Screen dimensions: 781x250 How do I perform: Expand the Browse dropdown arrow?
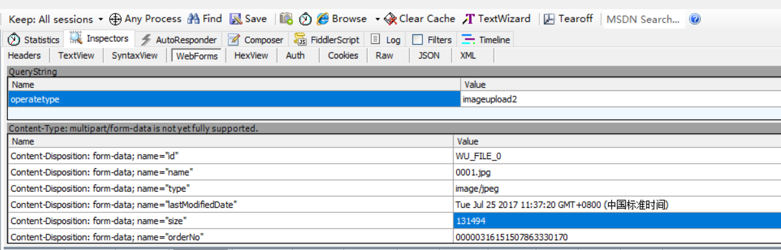point(378,19)
